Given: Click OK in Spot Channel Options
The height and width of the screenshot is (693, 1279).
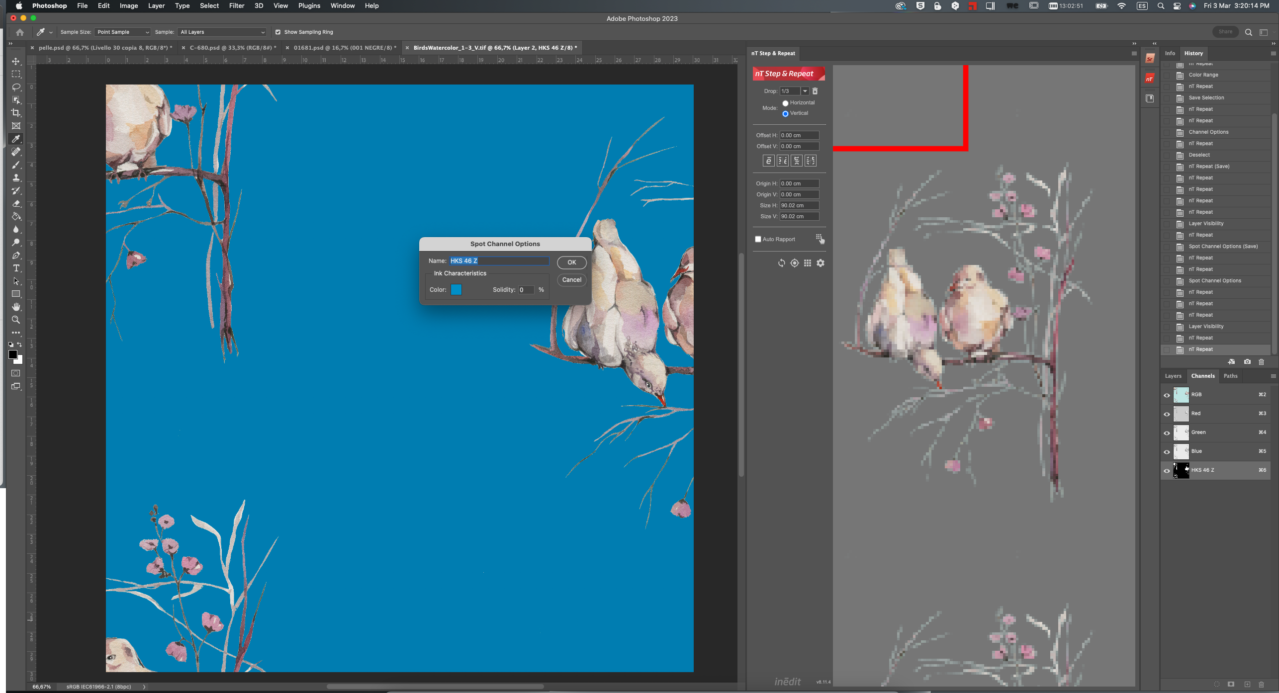Looking at the screenshot, I should pyautogui.click(x=571, y=262).
